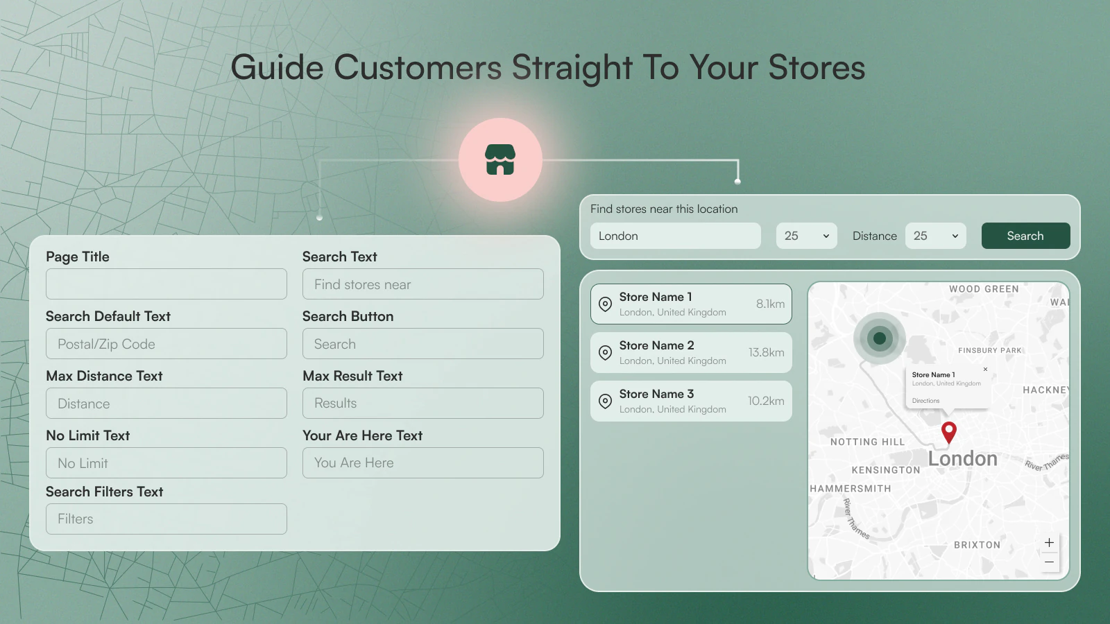This screenshot has height=624, width=1110.
Task: Click the Search Filters Text field
Action: point(166,519)
